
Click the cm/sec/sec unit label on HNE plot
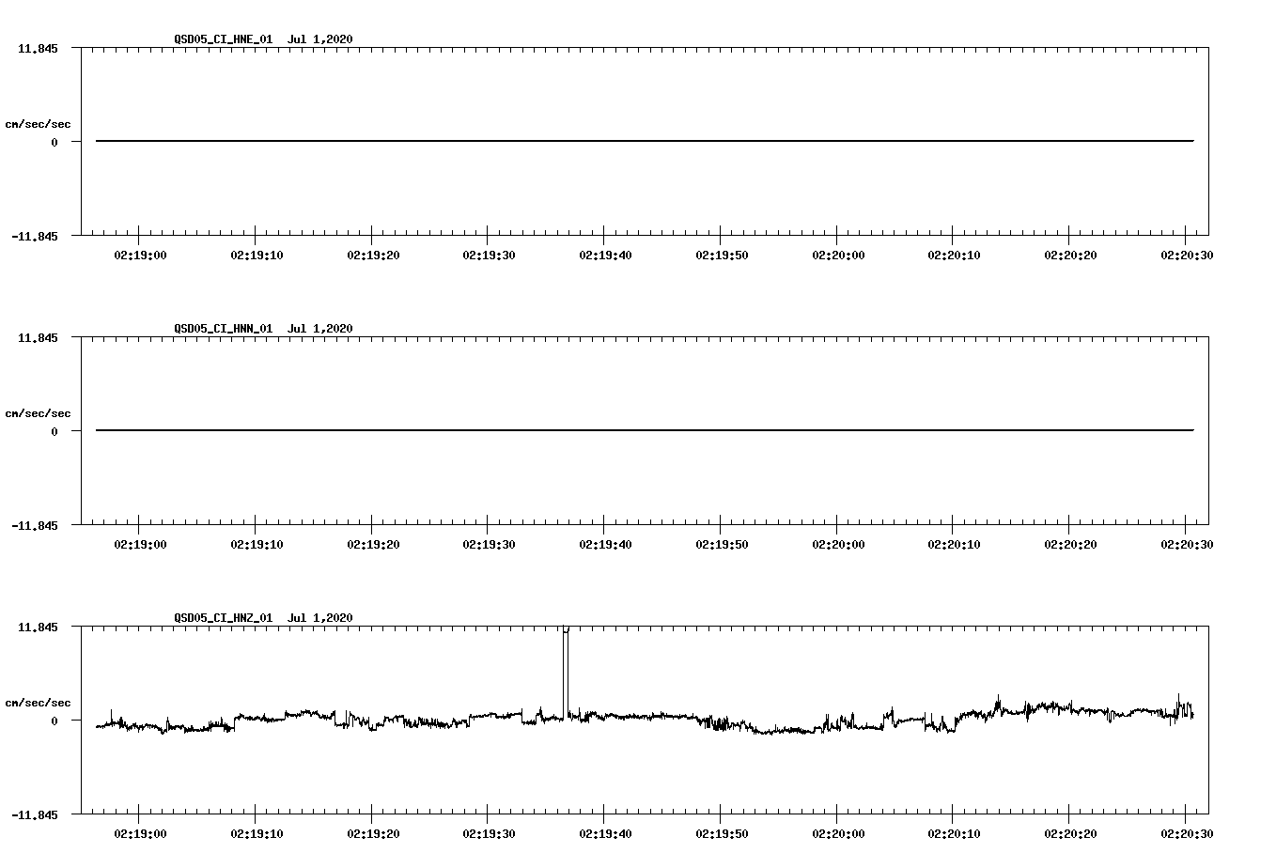point(38,124)
